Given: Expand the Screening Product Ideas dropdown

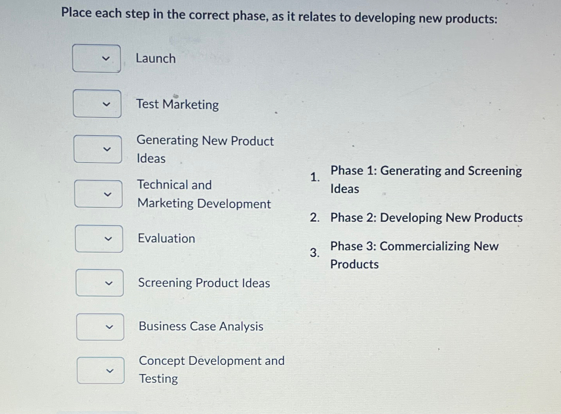Looking at the screenshot, I should (100, 283).
